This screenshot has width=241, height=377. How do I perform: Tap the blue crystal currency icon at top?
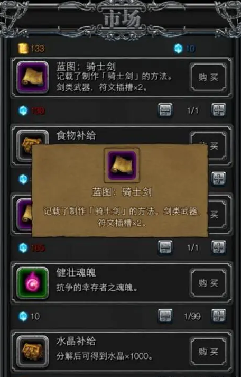[x=178, y=49]
